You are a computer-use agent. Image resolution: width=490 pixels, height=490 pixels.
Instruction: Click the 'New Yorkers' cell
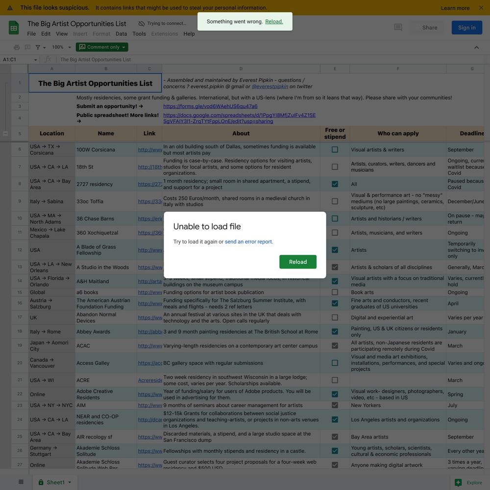click(398, 405)
